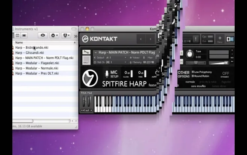The height and width of the screenshot is (155, 247).
Task: Click the Tune knob
Action: point(190,54)
